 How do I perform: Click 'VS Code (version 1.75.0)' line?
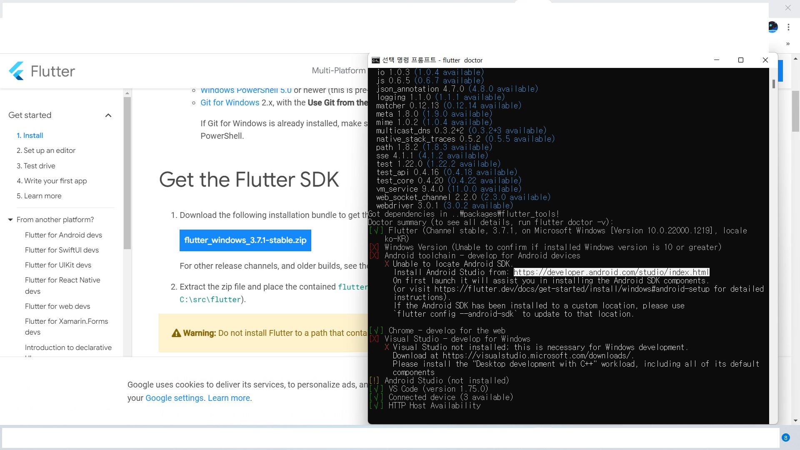pos(429,389)
